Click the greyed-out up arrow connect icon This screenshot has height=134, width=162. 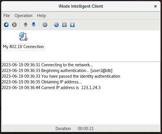tap(26, 25)
